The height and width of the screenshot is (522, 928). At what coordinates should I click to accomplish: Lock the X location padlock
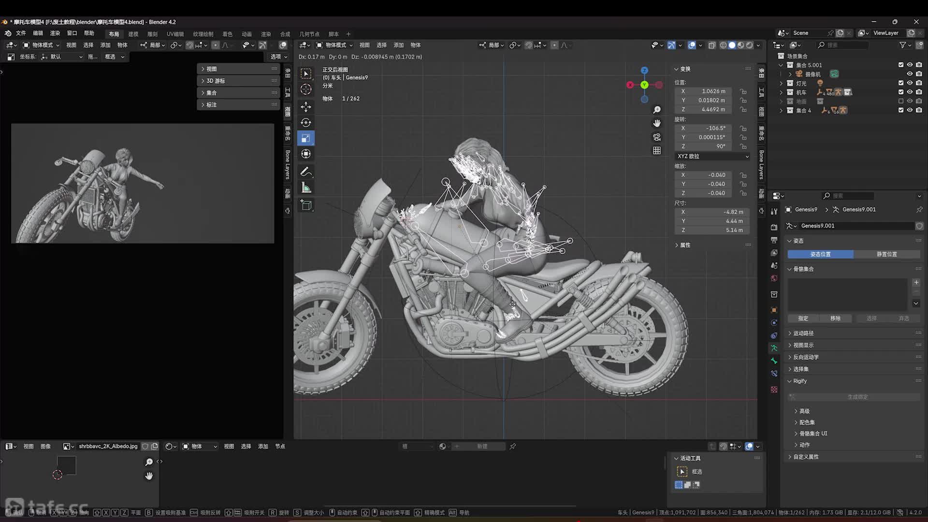click(743, 91)
